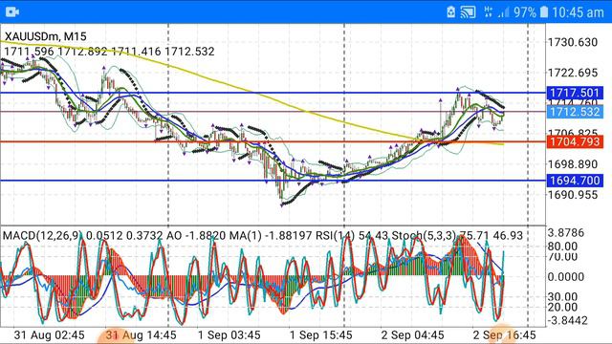
Task: Select the 1694.700 blue price level label
Action: [x=575, y=181]
